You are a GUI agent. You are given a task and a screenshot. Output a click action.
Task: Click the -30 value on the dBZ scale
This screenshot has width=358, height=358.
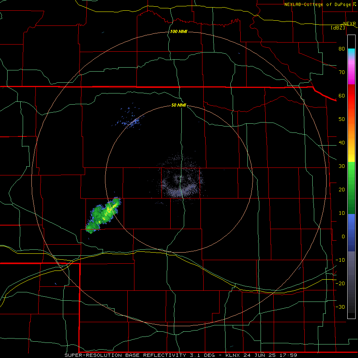340,307
